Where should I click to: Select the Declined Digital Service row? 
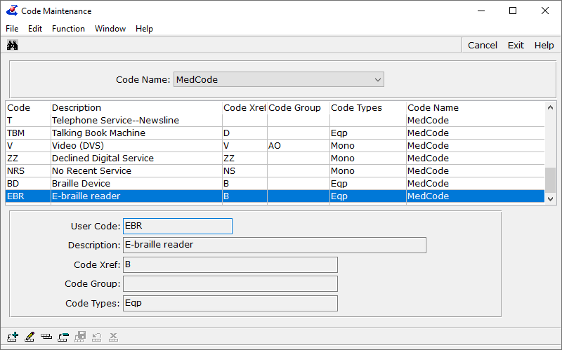(103, 159)
